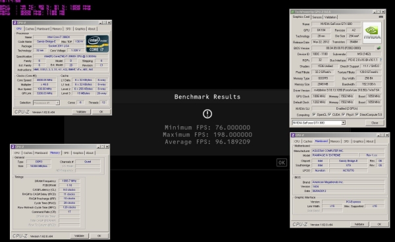This screenshot has height=242, width=395.
Task: Click the NVIDIA logo in GPU-Z
Action: tap(372, 33)
